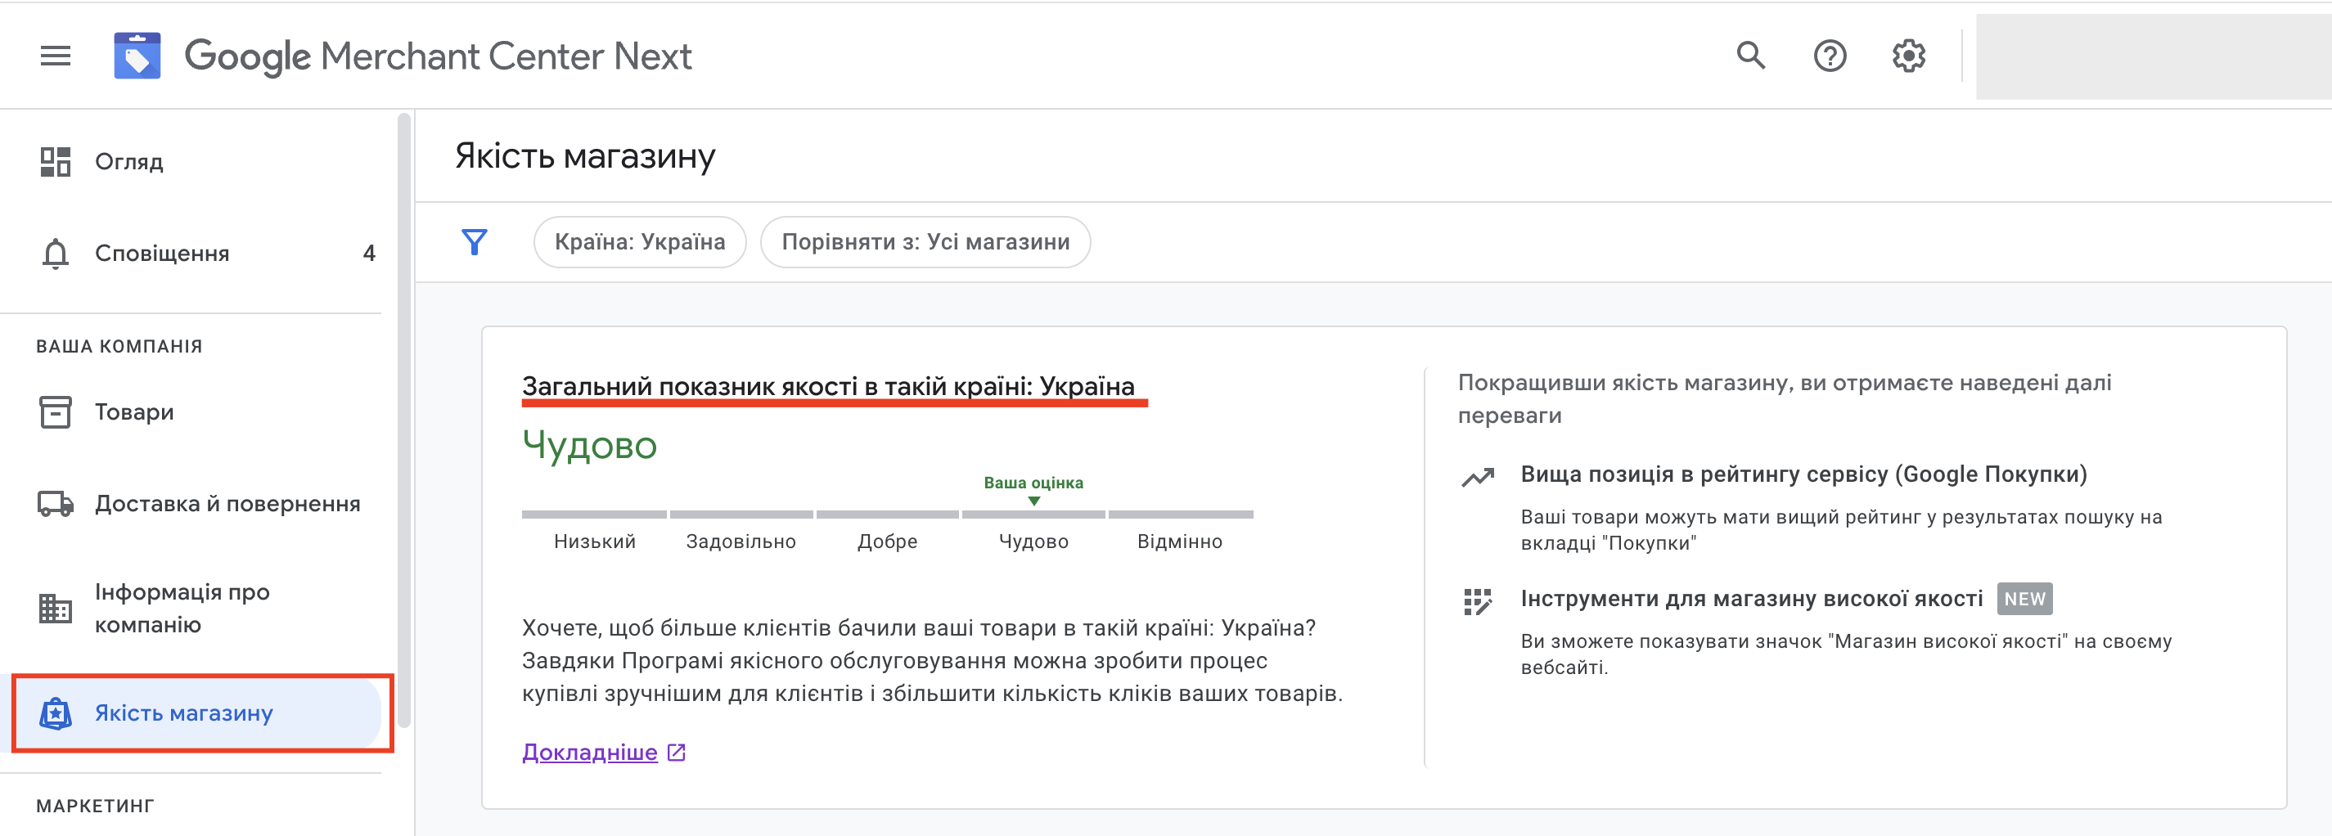Image resolution: width=2332 pixels, height=836 pixels.
Task: Click the blue filter funnel icon
Action: [x=475, y=242]
